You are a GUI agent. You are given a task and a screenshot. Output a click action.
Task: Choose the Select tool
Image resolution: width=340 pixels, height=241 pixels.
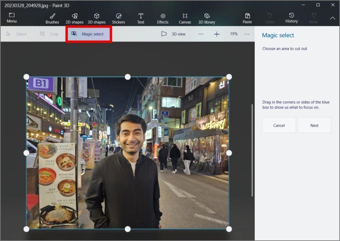coord(17,34)
